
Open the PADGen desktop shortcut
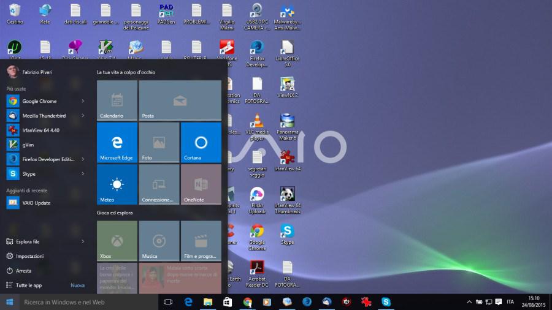pyautogui.click(x=166, y=14)
